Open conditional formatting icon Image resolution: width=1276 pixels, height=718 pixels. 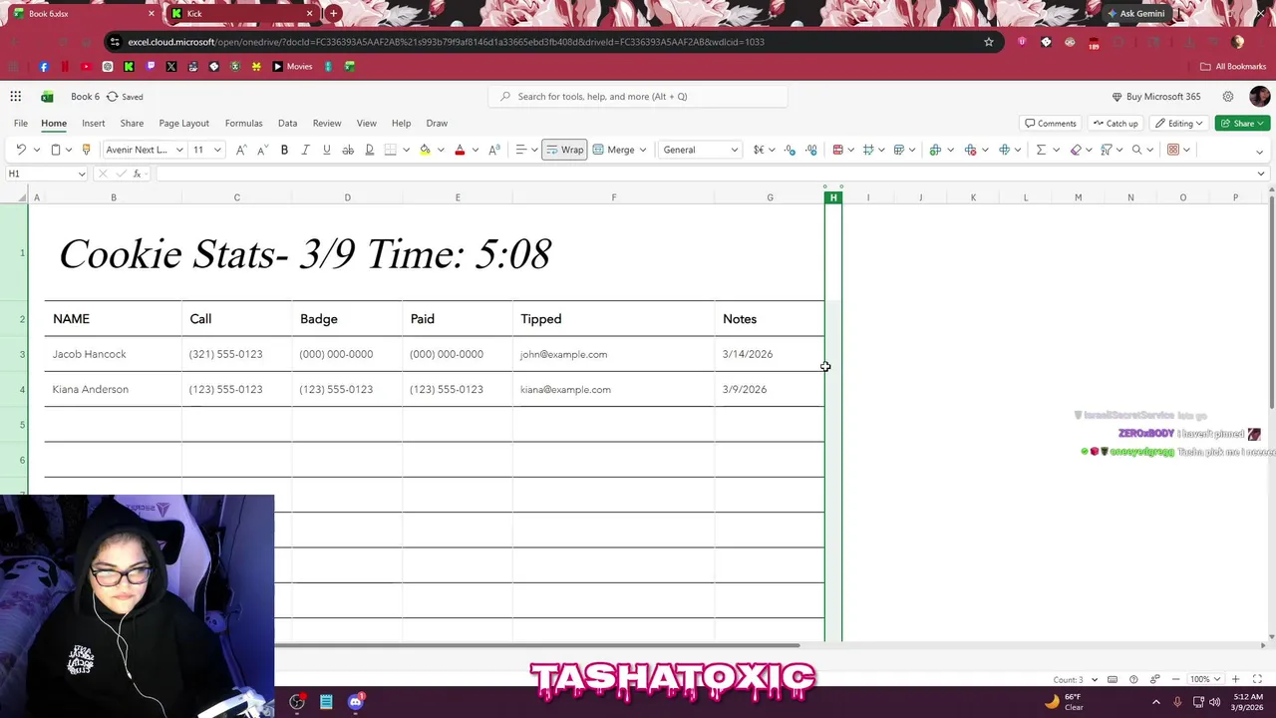[838, 150]
